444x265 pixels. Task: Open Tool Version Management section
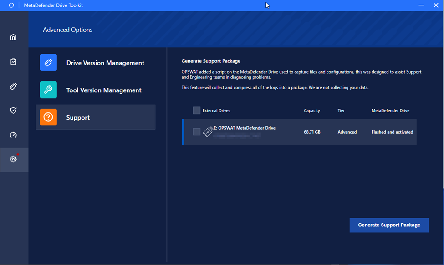(x=96, y=90)
